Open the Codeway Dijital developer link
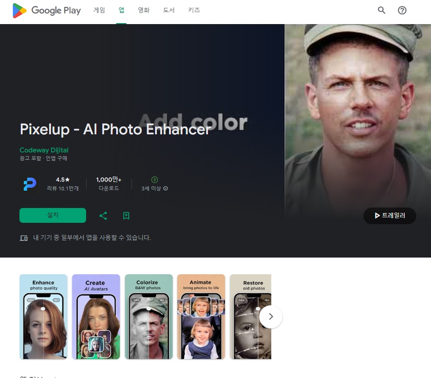The image size is (431, 378). click(44, 150)
